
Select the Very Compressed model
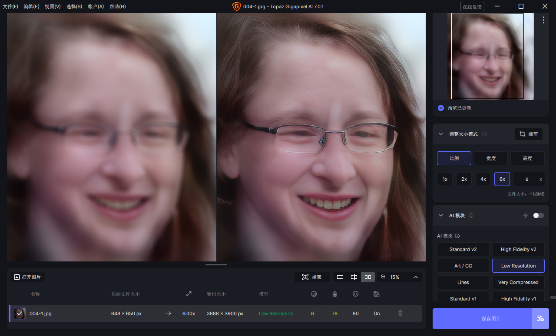point(518,282)
